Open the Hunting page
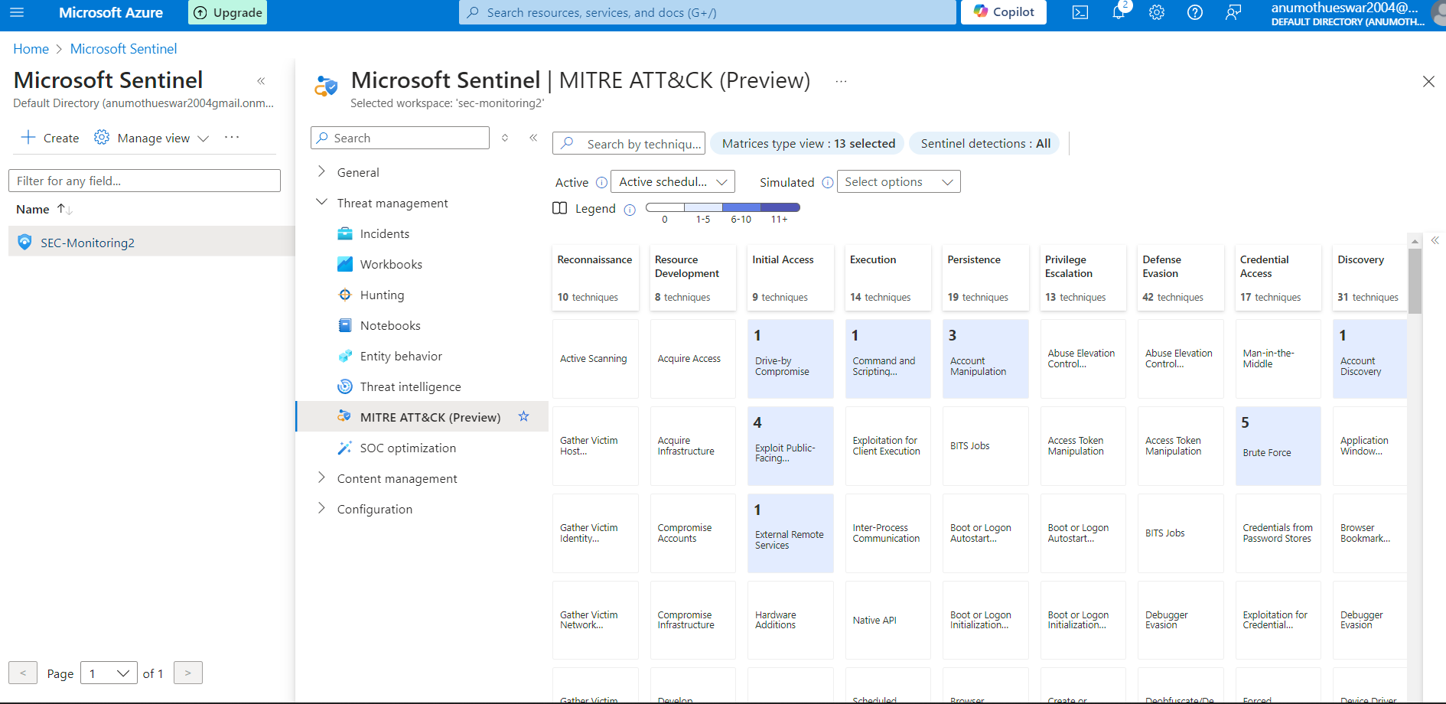This screenshot has width=1446, height=704. (x=382, y=295)
